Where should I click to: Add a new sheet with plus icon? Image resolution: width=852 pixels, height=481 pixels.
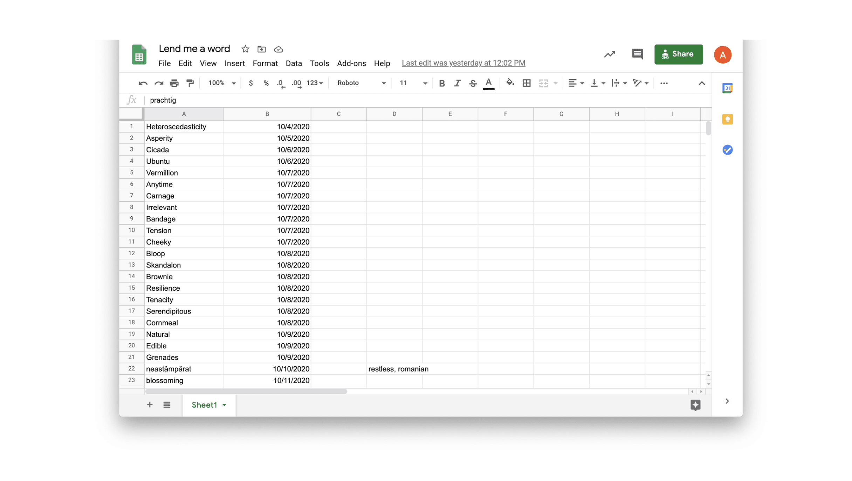pyautogui.click(x=150, y=405)
